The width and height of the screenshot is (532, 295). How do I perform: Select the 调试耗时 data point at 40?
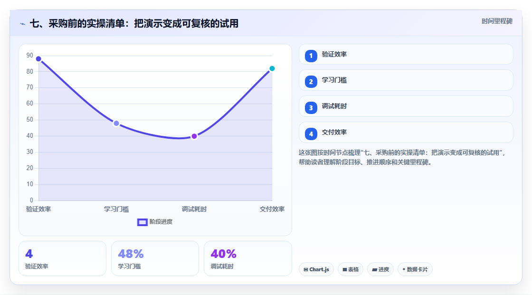(x=194, y=136)
